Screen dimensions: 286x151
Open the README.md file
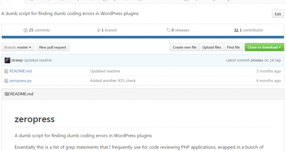coord(21,71)
